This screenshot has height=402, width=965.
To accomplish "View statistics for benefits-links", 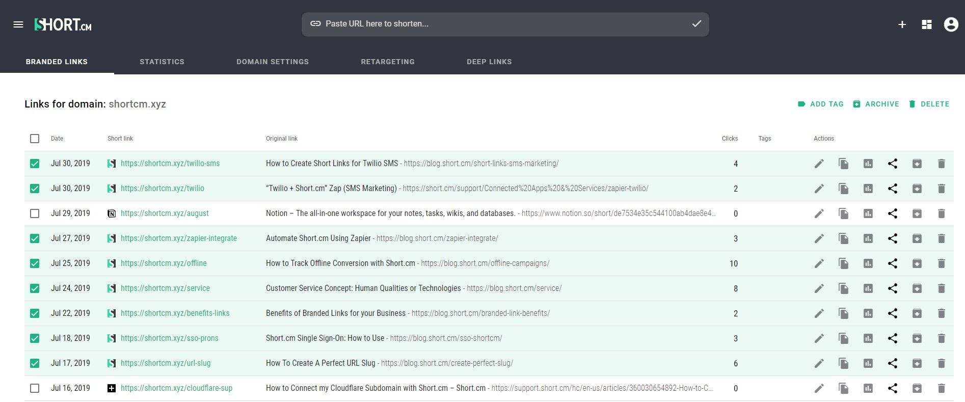I will [x=868, y=313].
